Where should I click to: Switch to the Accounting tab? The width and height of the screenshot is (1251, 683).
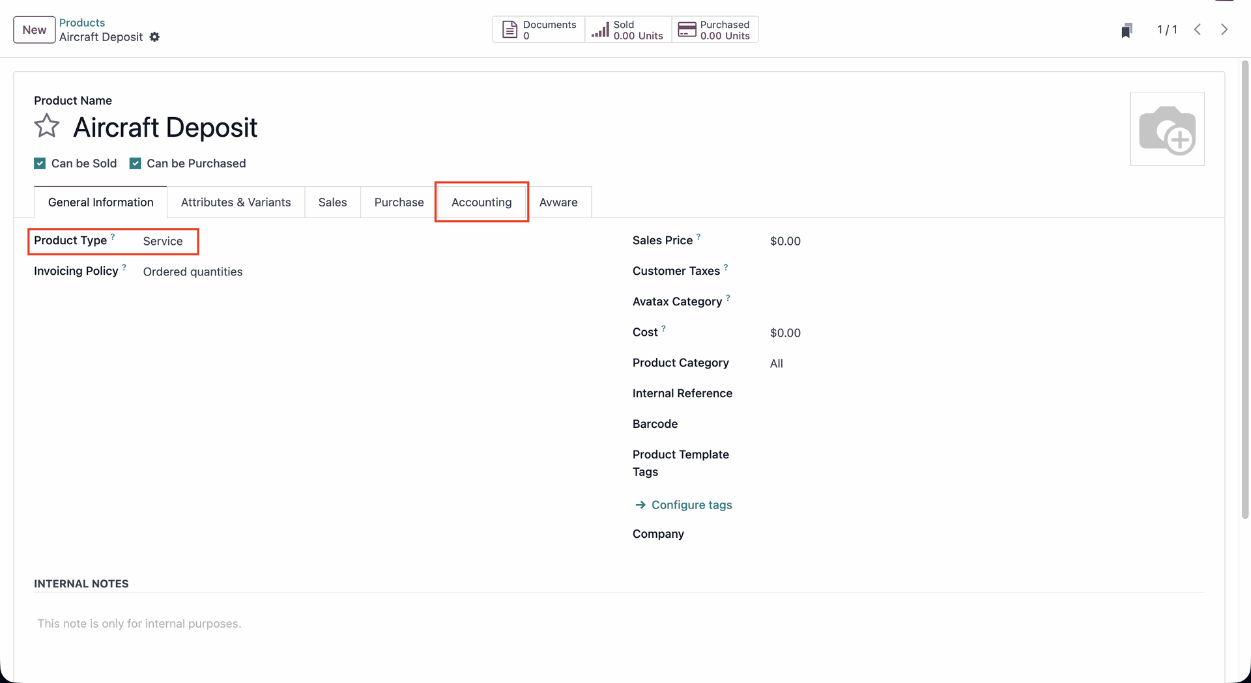pos(481,202)
